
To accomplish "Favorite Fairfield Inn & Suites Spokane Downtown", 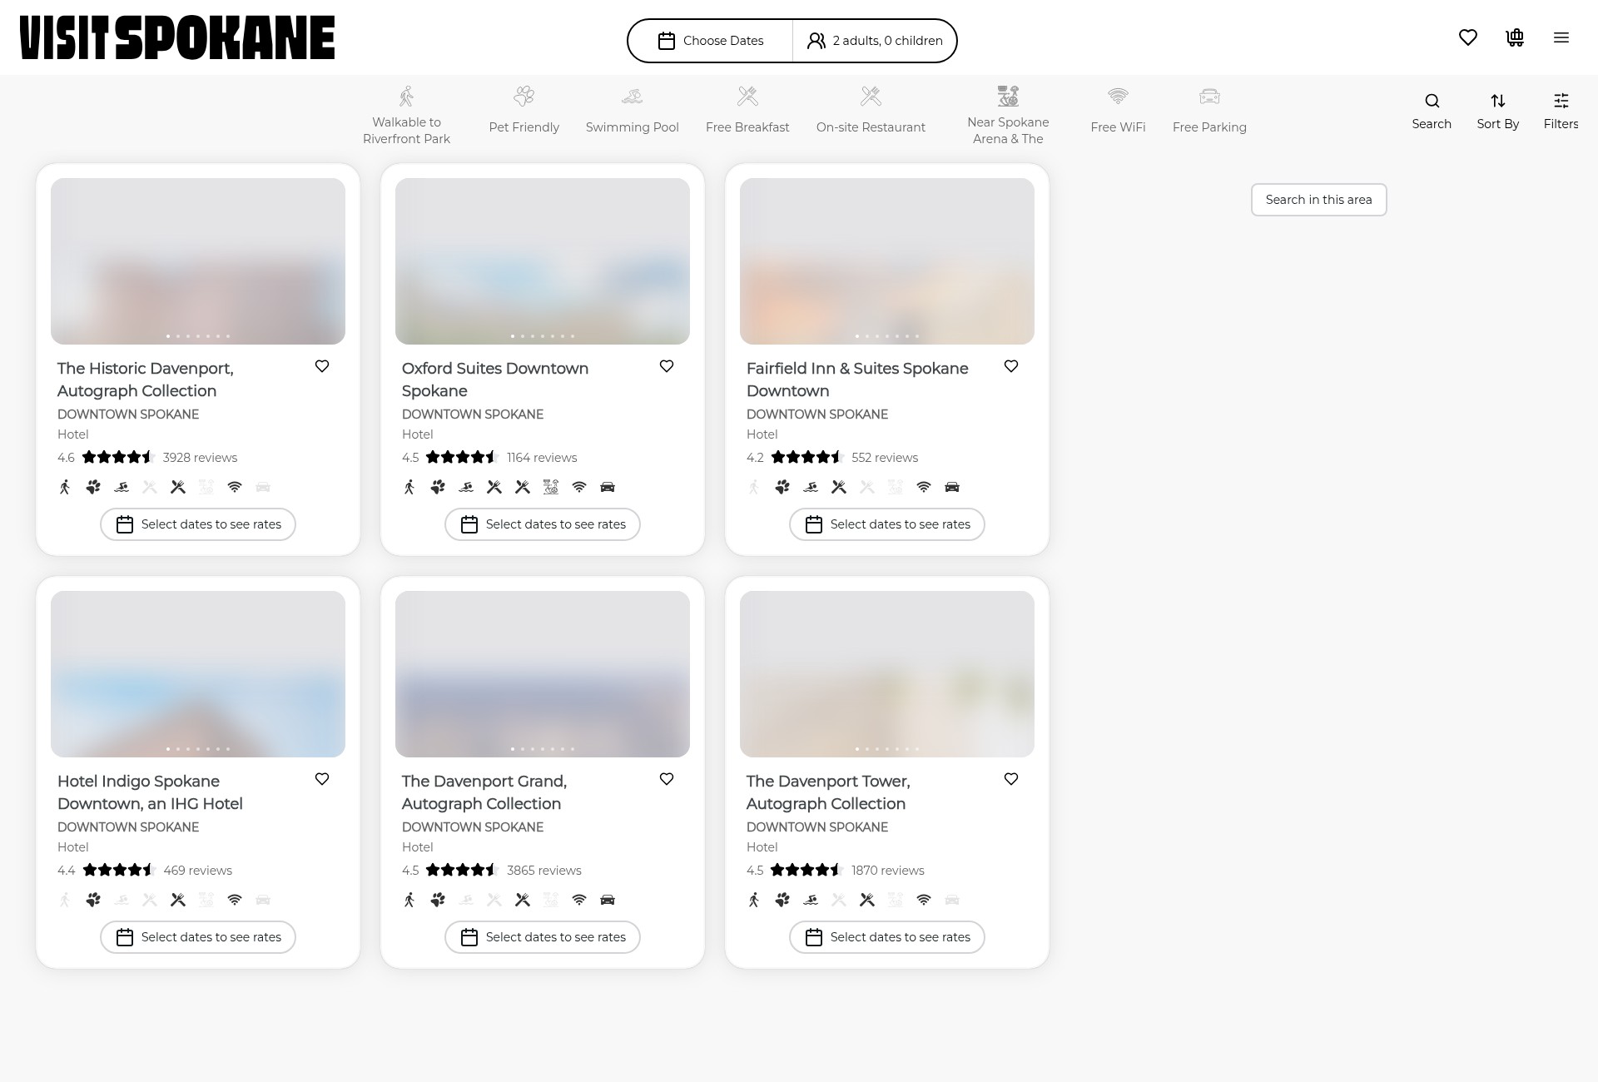I will pos(1011,366).
